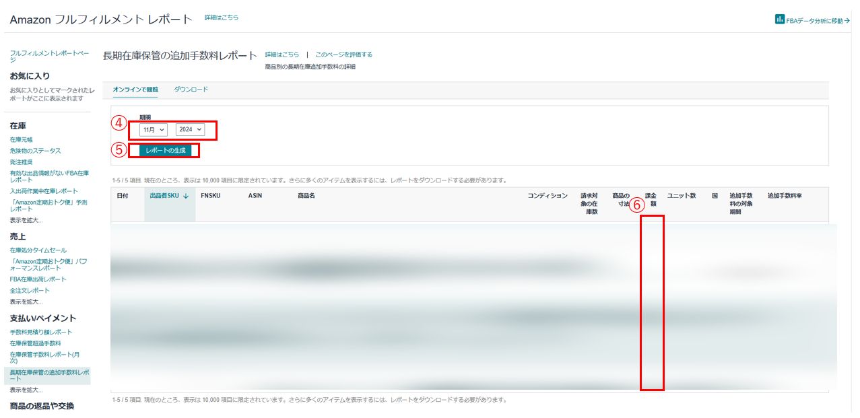Image resolution: width=860 pixels, height=418 pixels.
Task: Open the year dropdown showing 2024
Action: coord(190,129)
